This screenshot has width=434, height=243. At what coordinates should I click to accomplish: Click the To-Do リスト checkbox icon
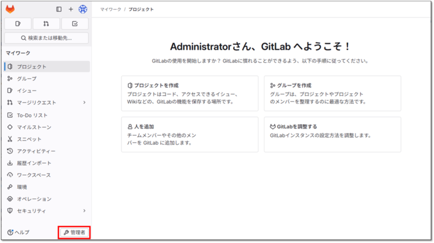pyautogui.click(x=10, y=115)
